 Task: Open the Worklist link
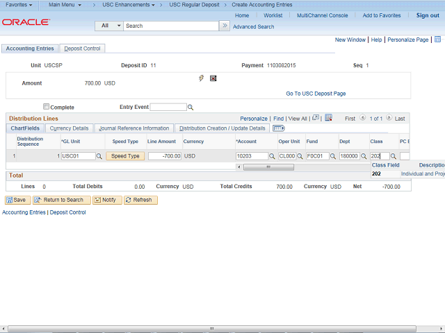[273, 15]
